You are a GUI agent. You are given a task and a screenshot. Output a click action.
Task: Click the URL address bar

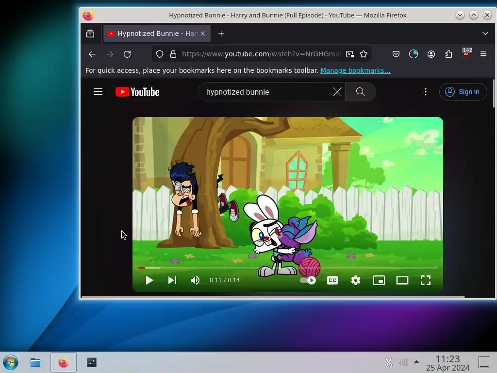click(x=261, y=54)
